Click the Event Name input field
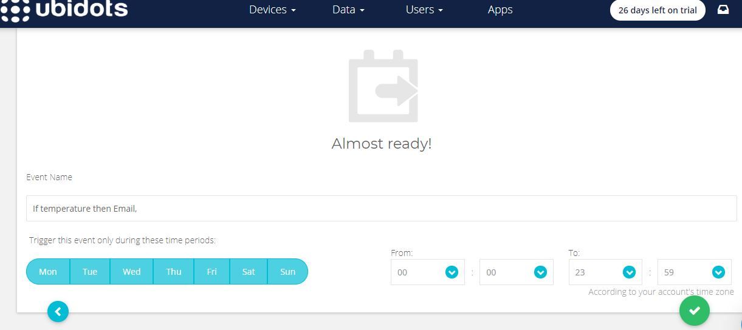The height and width of the screenshot is (330, 742). [382, 208]
